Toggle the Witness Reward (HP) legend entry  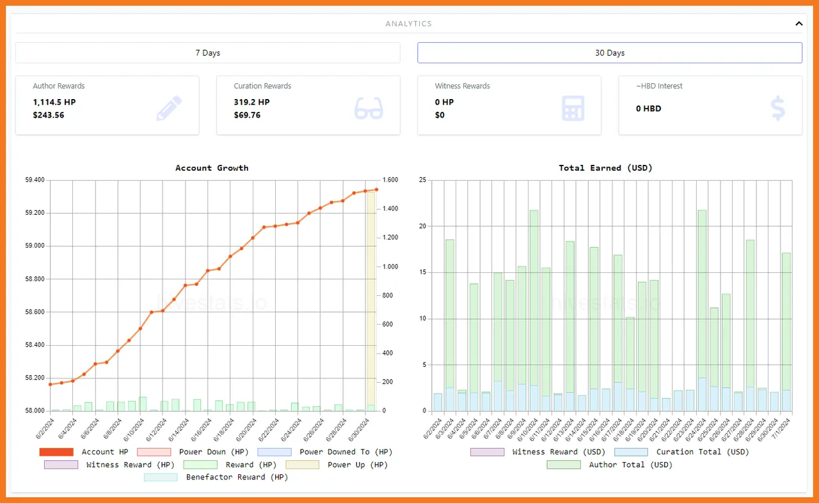(x=109, y=465)
